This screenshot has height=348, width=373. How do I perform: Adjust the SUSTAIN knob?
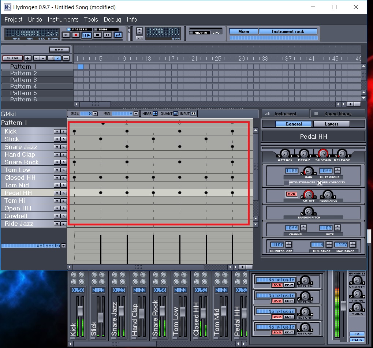[x=323, y=154]
